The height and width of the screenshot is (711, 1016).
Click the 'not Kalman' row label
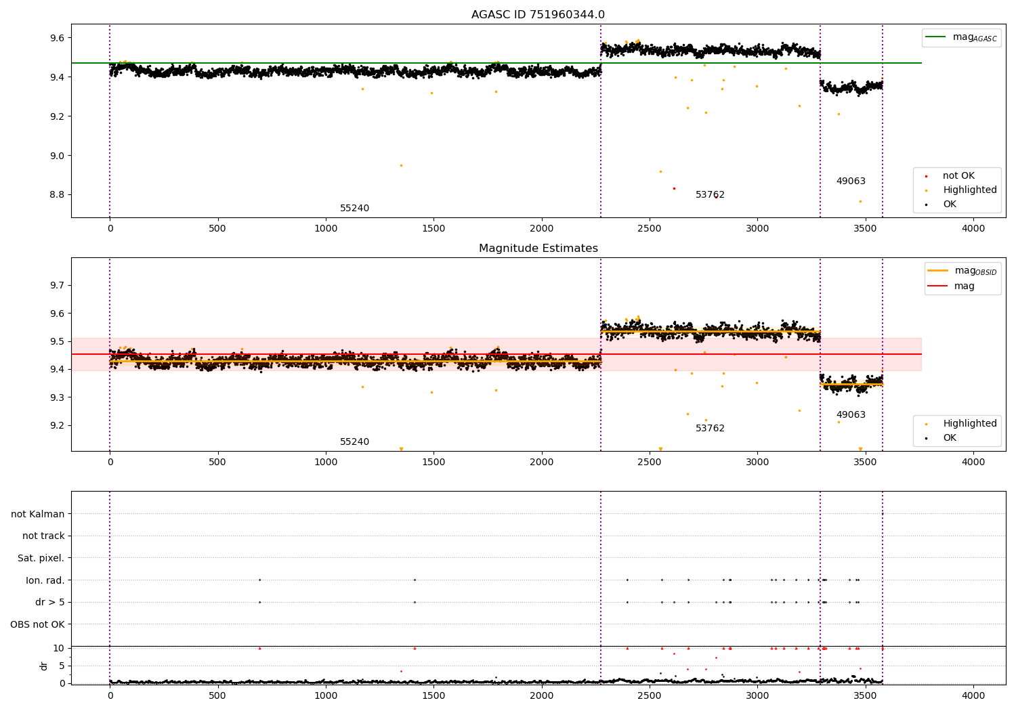pos(38,515)
